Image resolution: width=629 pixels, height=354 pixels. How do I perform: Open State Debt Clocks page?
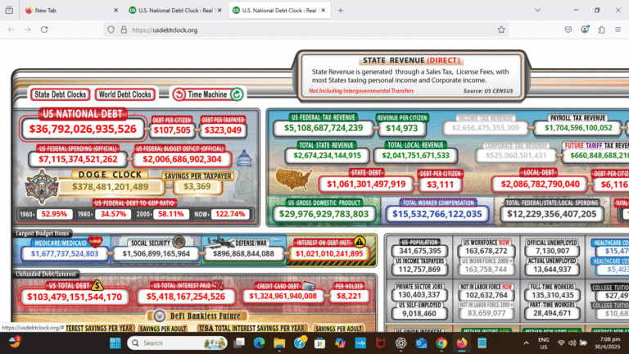click(x=60, y=94)
